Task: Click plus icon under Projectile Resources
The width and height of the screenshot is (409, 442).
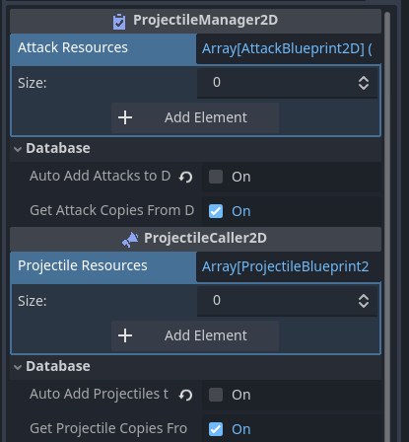Action: 125,335
